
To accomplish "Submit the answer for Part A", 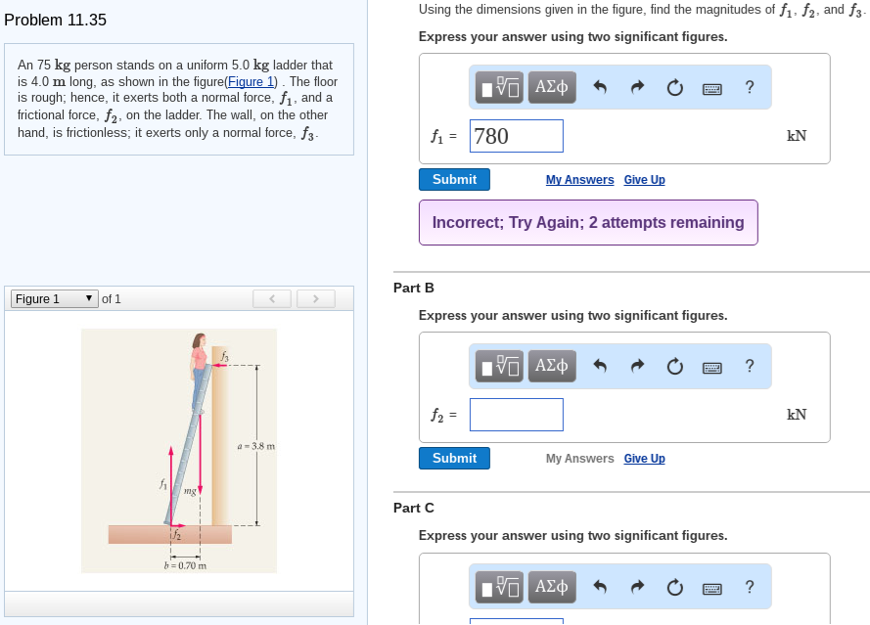I will click(x=454, y=179).
